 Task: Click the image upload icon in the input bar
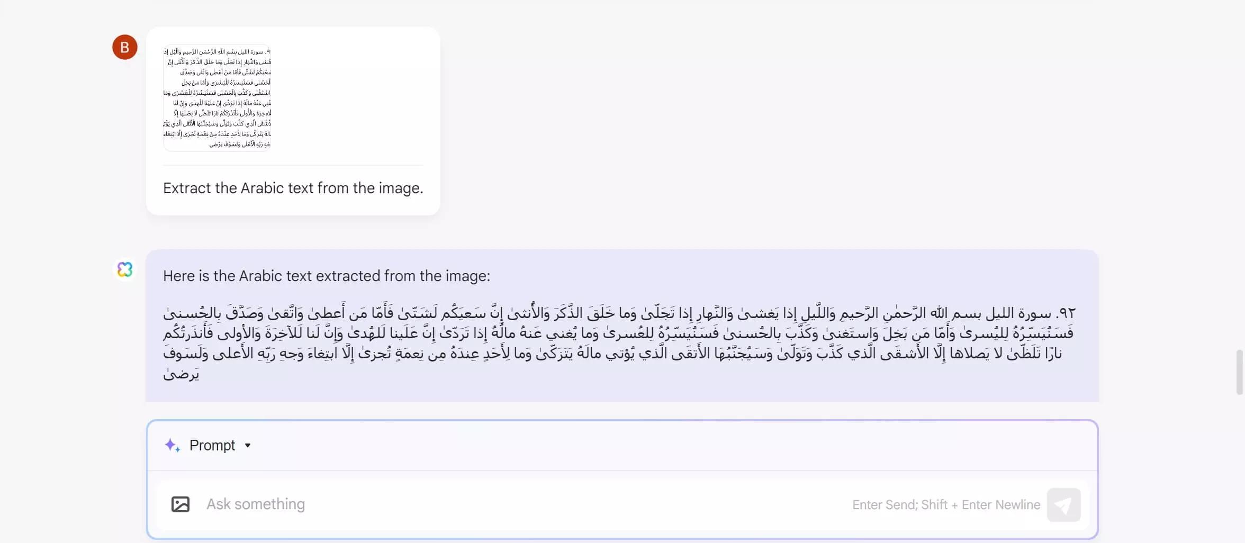tap(180, 504)
